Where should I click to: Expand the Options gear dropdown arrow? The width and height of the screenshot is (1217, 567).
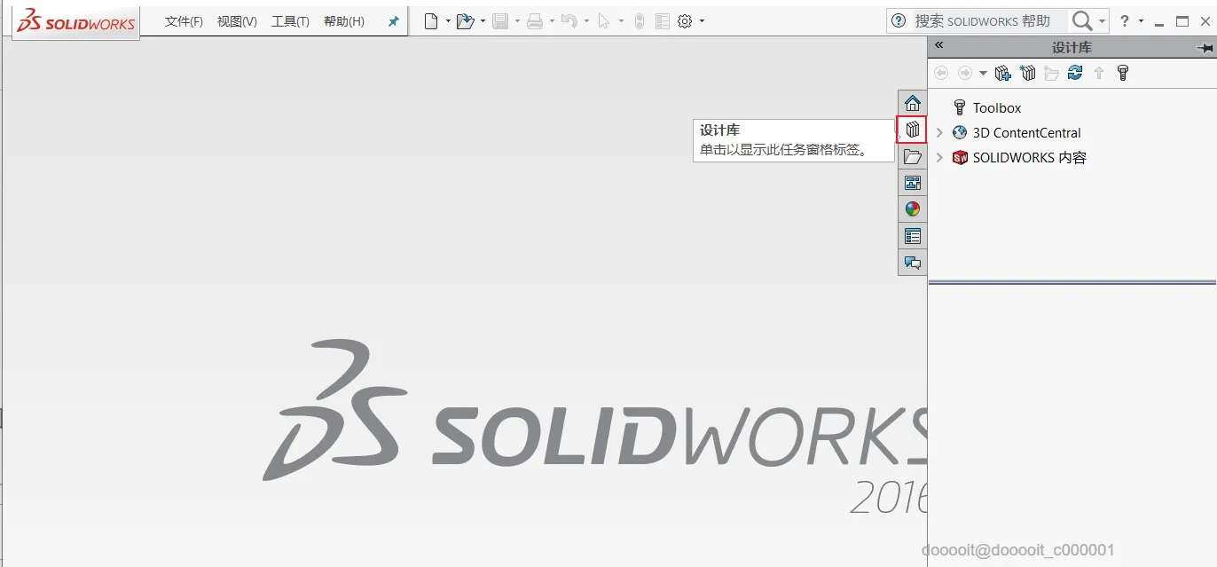702,21
